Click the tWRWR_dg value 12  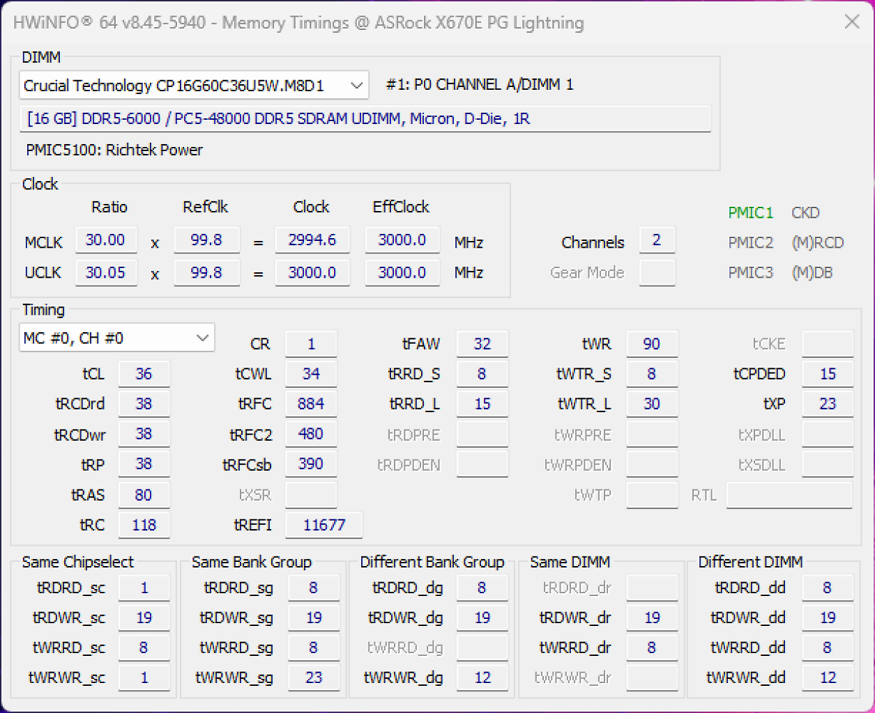coord(482,677)
